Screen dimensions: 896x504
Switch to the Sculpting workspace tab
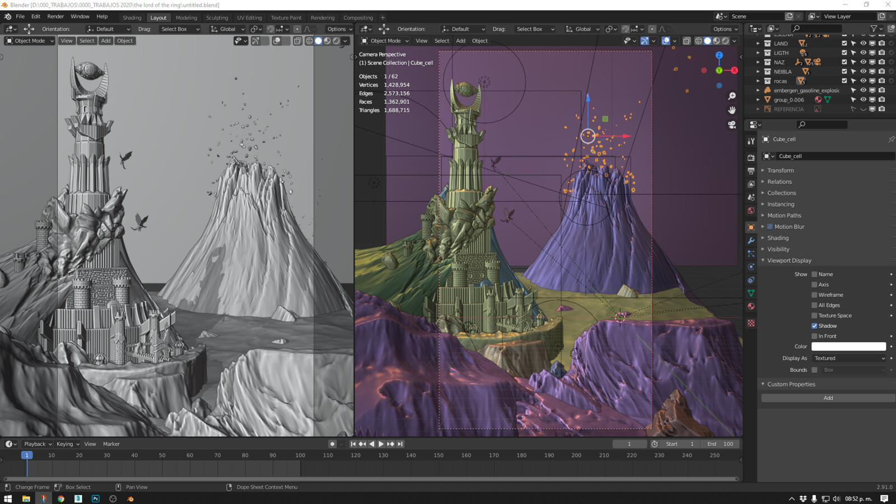[x=217, y=18]
